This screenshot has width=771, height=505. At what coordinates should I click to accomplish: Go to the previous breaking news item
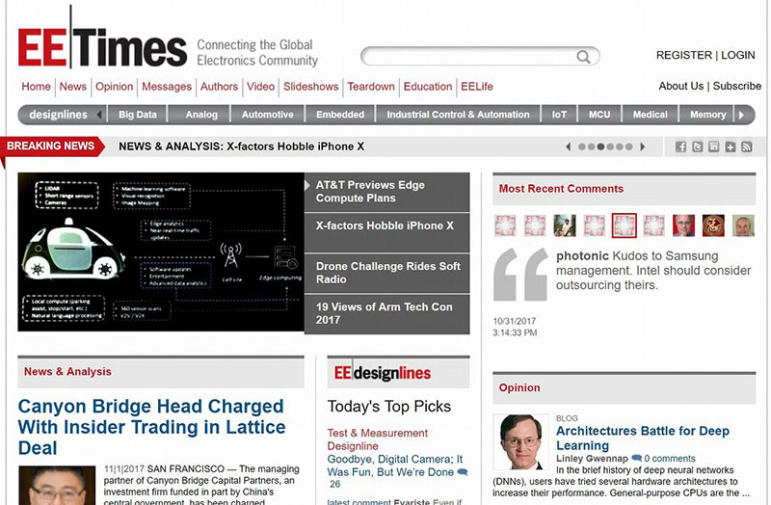(x=569, y=147)
